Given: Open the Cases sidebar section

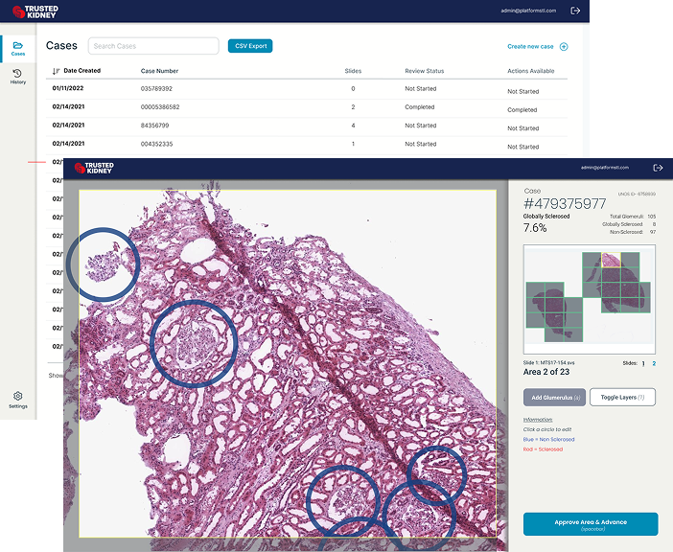Looking at the screenshot, I should [x=18, y=49].
